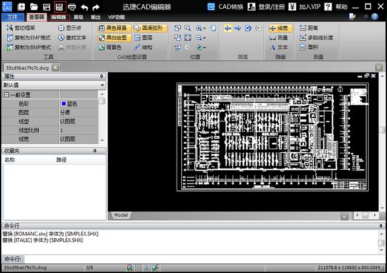Select the pan hand tool

[x=213, y=28]
